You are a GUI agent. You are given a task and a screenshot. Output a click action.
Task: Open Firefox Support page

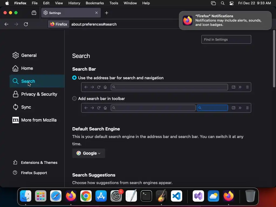tap(30, 173)
